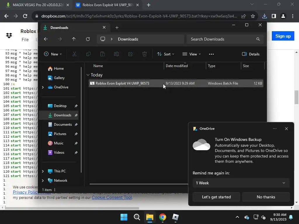Toggle the Details pane button
Image resolution: width=299 pixels, height=224 pixels.
(x=251, y=54)
